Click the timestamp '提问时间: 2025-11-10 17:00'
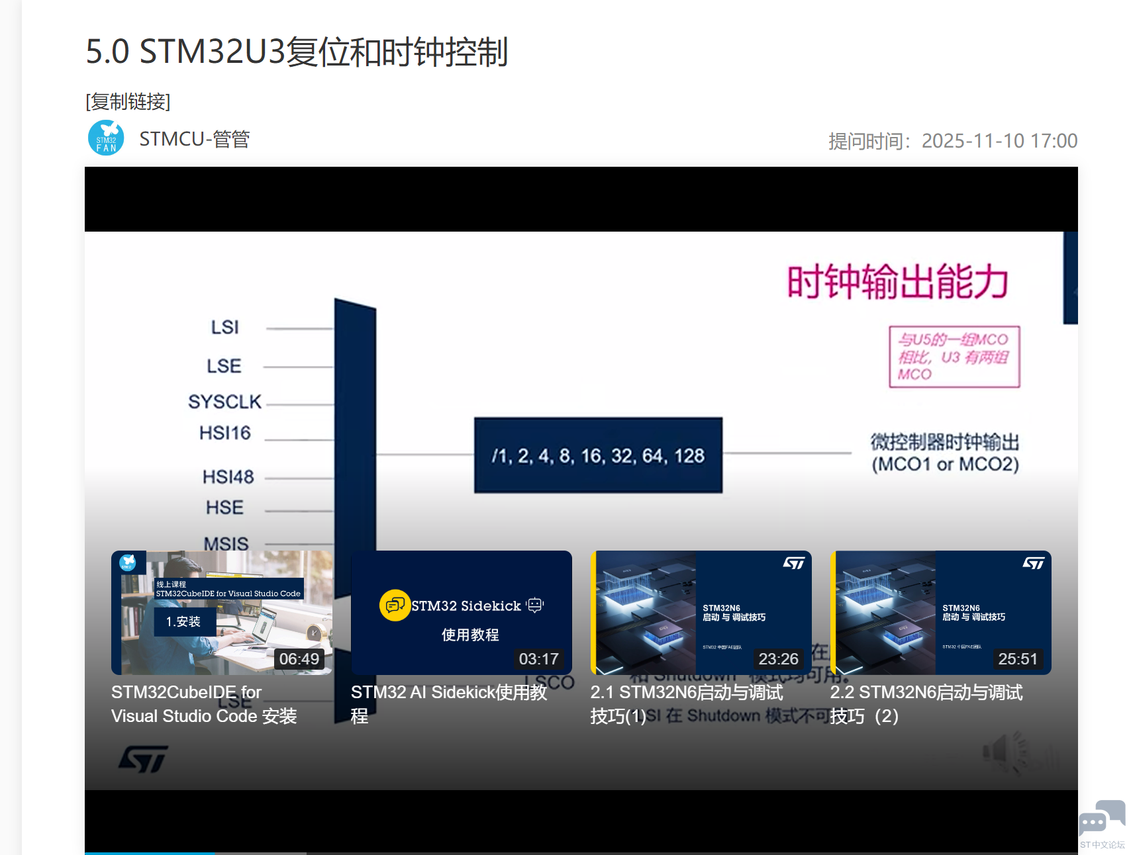 [x=953, y=141]
